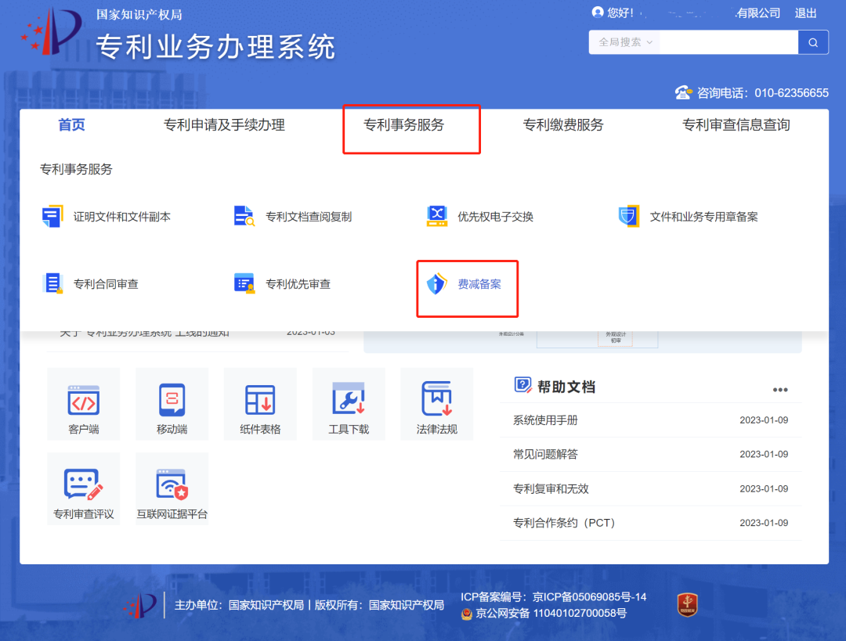This screenshot has height=641, width=846.
Task: Click the 专利优先审查 icon
Action: pos(244,283)
